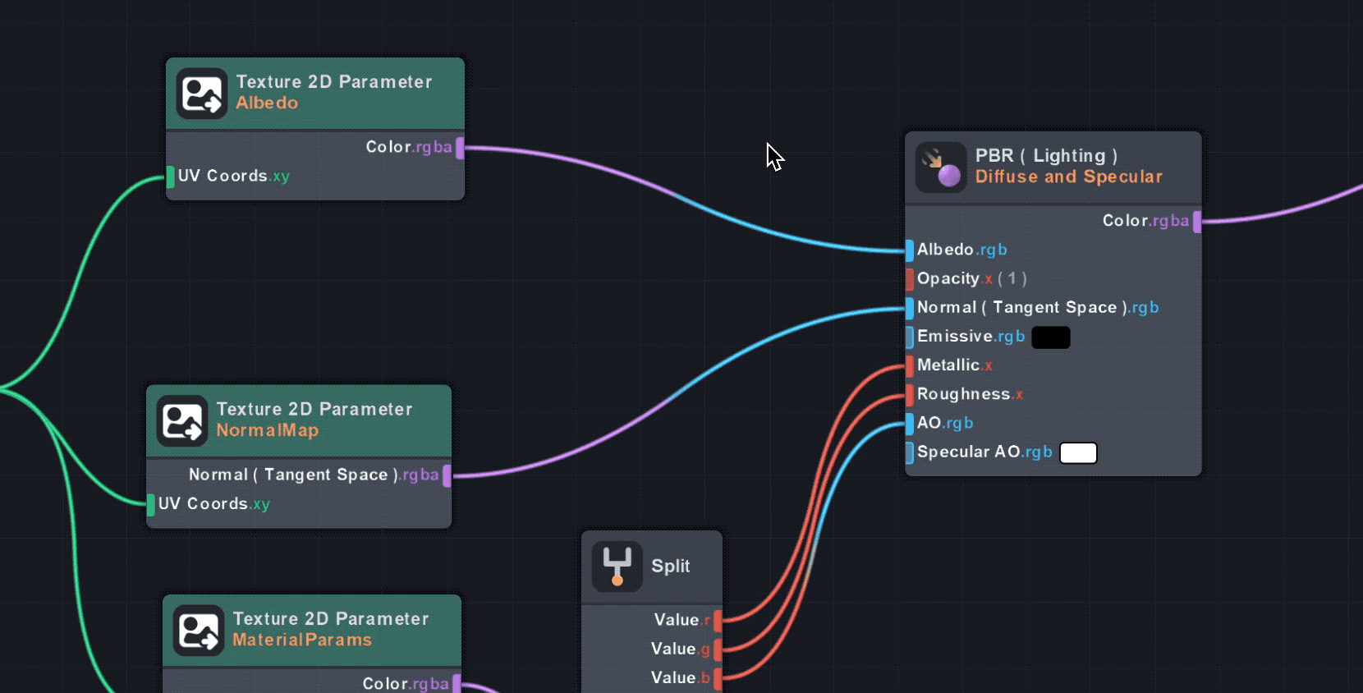Click the MaterialParams texture node icon

[x=198, y=631]
